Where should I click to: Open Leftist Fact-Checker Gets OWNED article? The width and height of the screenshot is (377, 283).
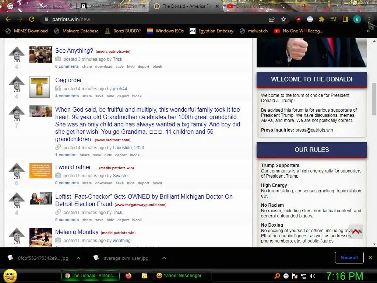[x=144, y=200]
